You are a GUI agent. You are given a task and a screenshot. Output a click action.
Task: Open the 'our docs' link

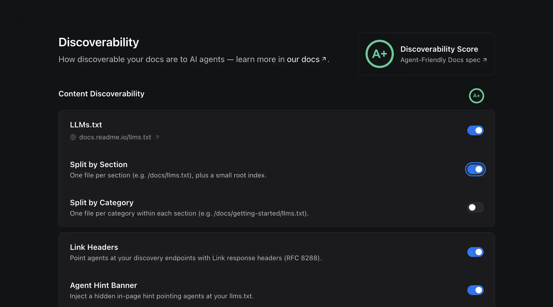coord(303,59)
